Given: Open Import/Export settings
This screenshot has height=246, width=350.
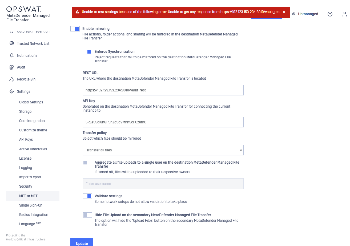Looking at the screenshot, I should (30, 177).
